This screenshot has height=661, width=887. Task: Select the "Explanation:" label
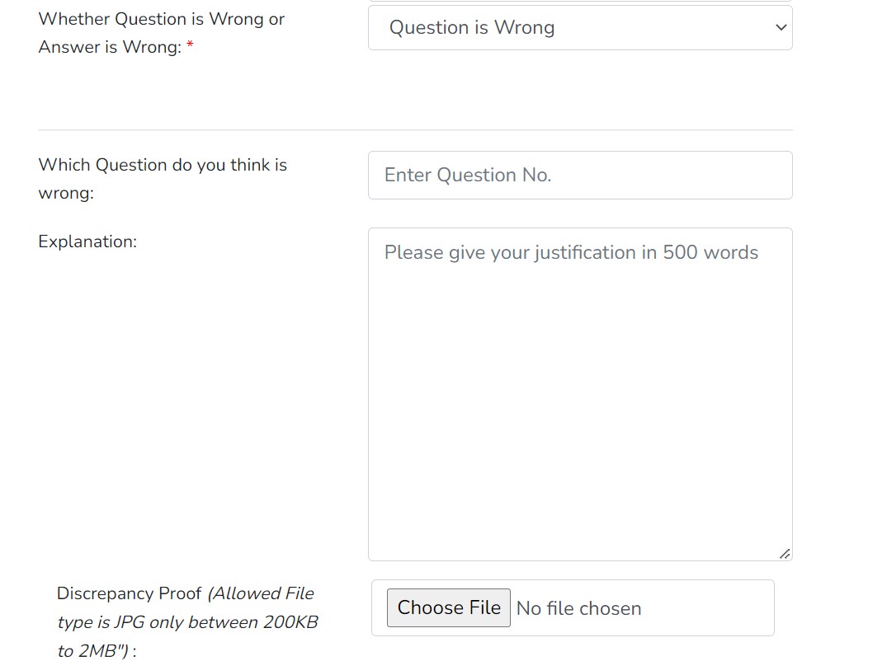87,241
